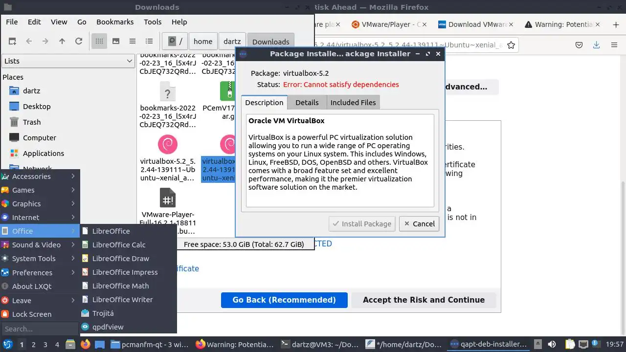Launch LibreOffice Draw from Office submenu
The height and width of the screenshot is (352, 626).
[128, 258]
